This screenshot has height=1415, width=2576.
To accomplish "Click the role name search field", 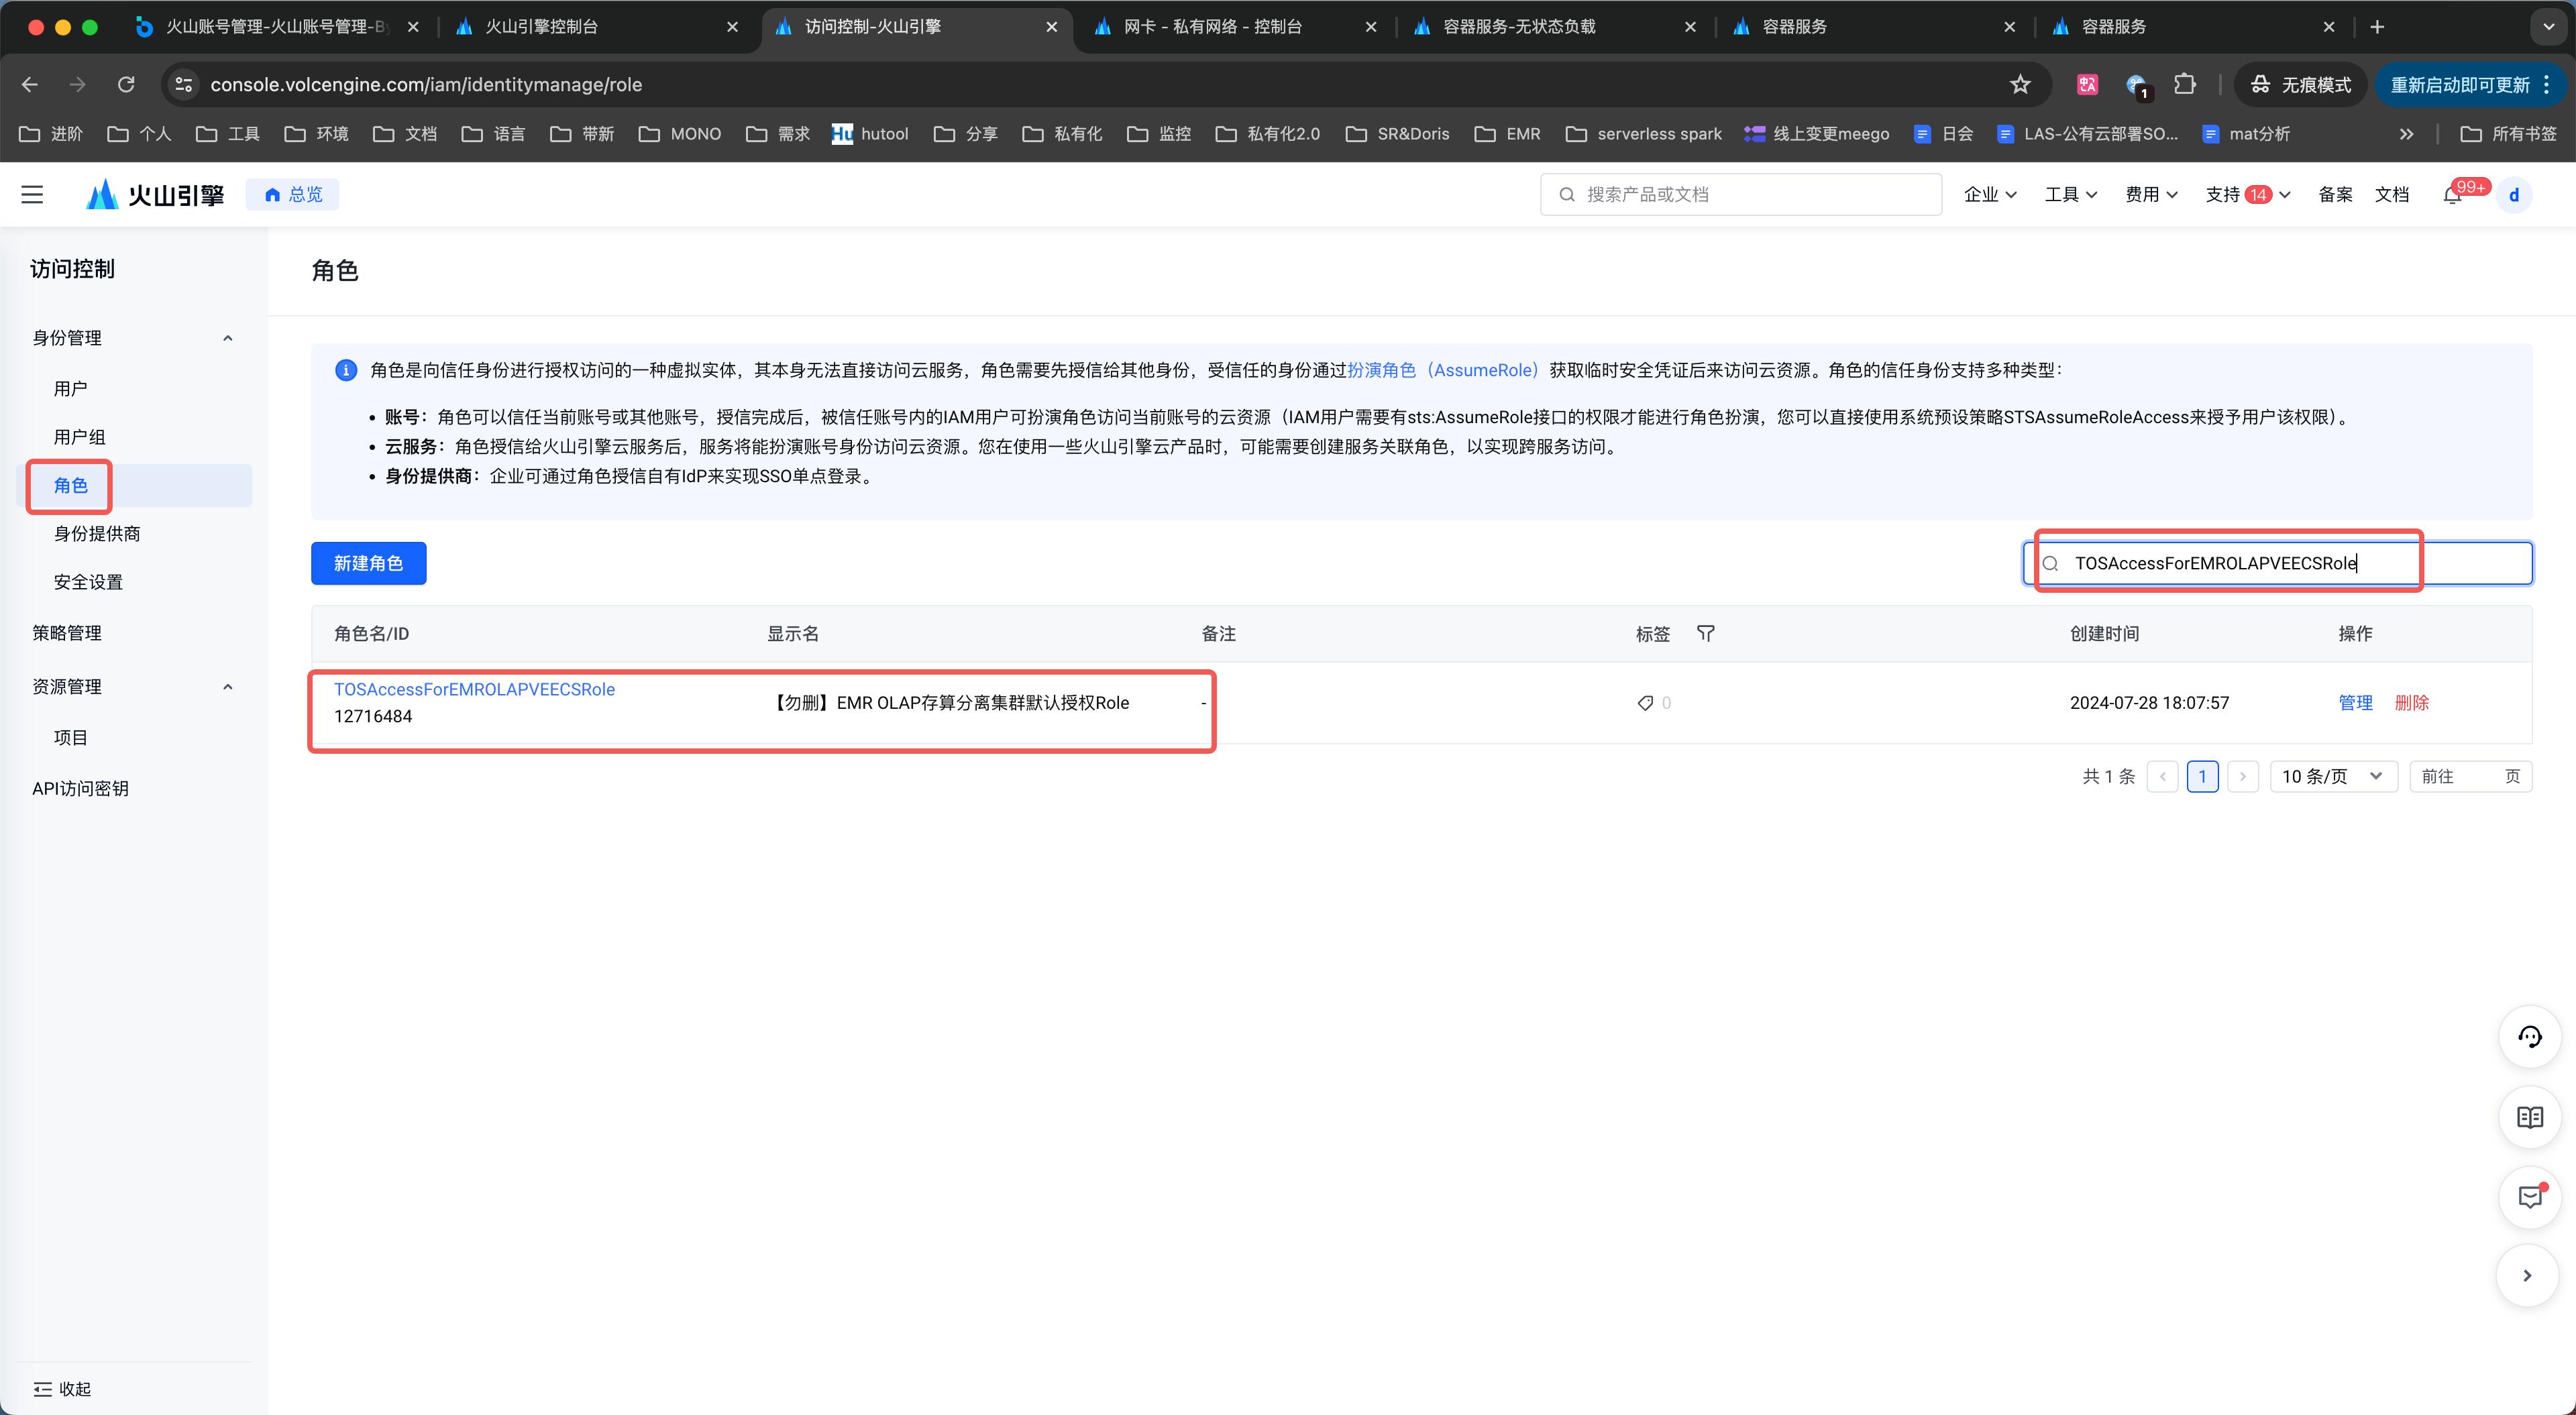I will [x=2280, y=563].
